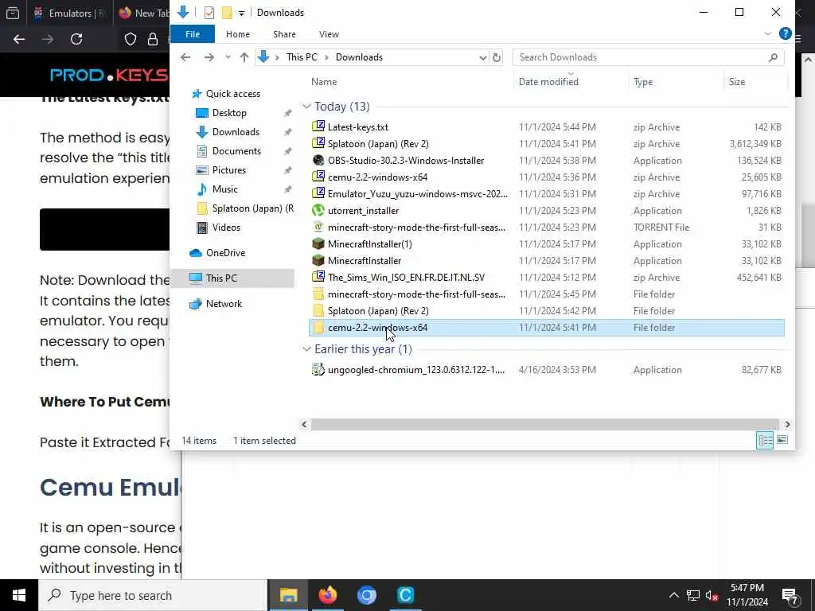Viewport: 815px width, 611px height.
Task: Open address bar history dropdown
Action: coord(483,57)
